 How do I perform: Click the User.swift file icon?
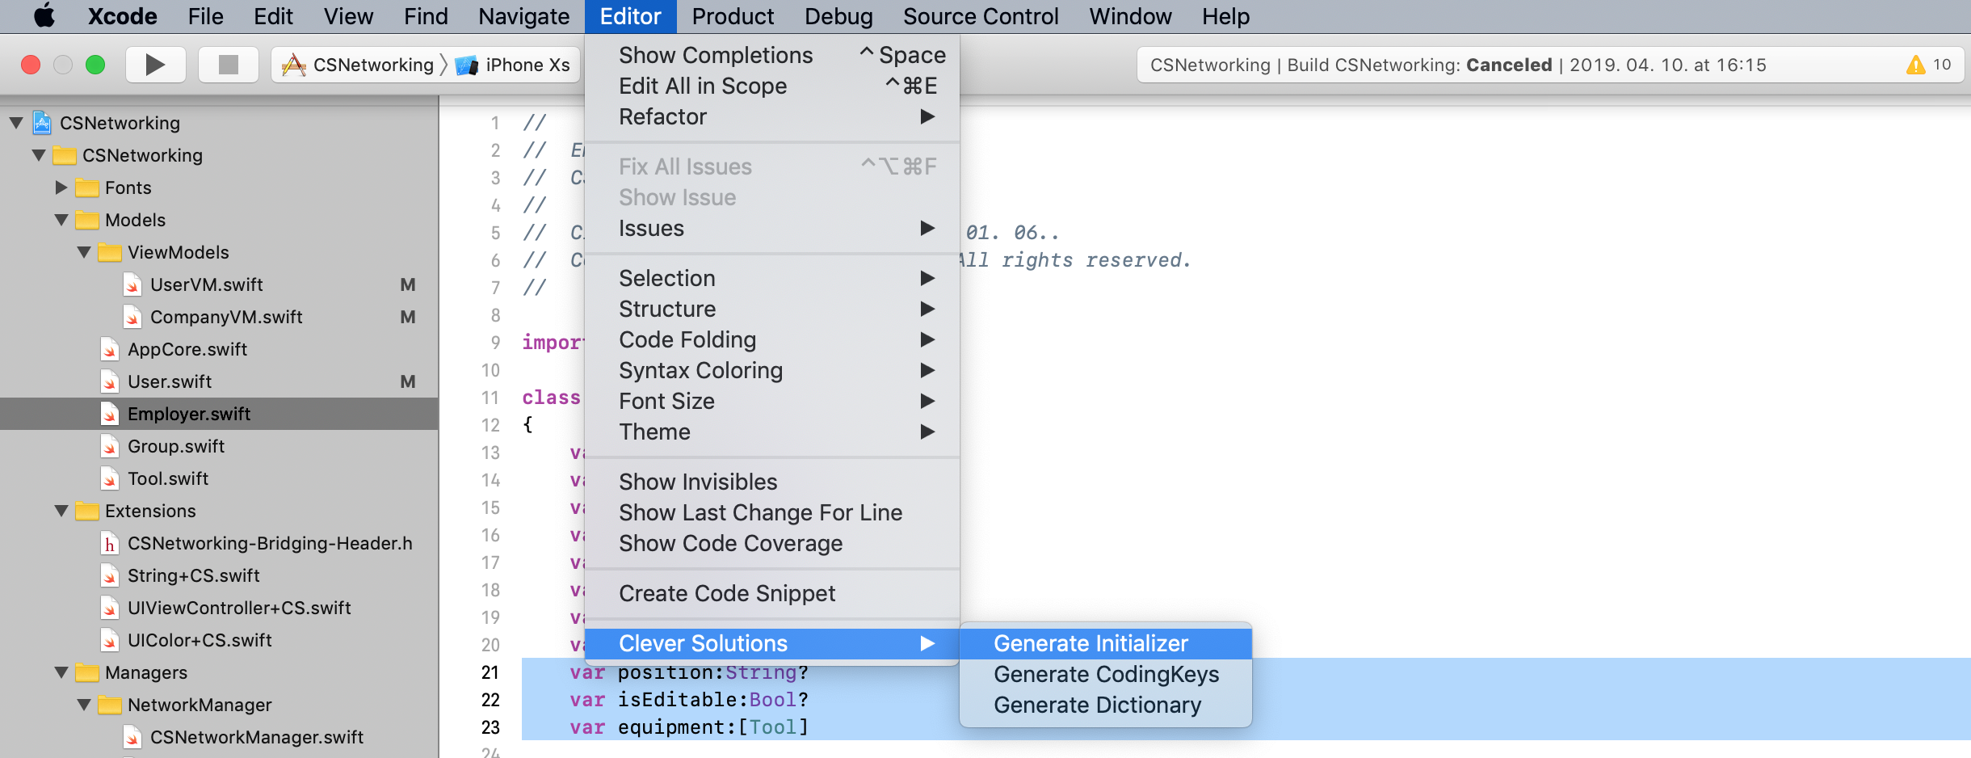110,381
